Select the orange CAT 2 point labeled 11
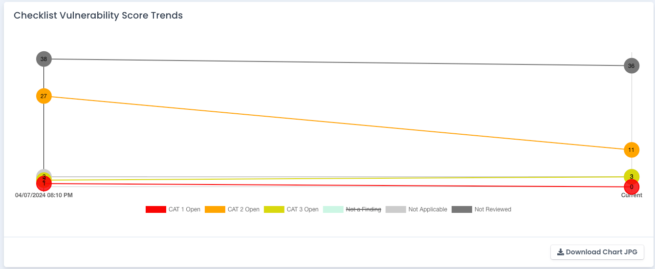The image size is (655, 269). tap(632, 150)
